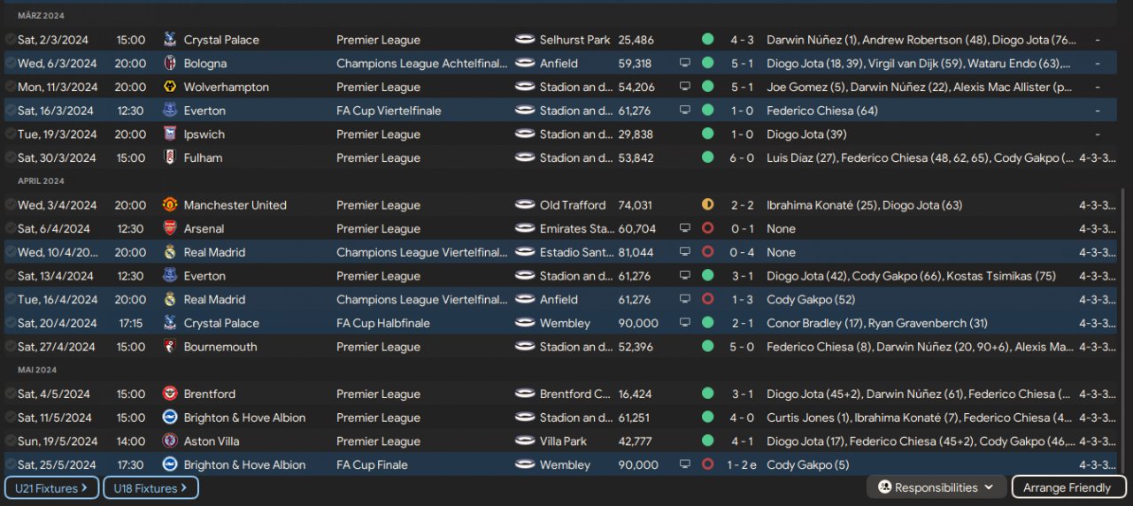Click the Aston Villa club crest
Image resolution: width=1133 pixels, height=506 pixels.
point(170,441)
